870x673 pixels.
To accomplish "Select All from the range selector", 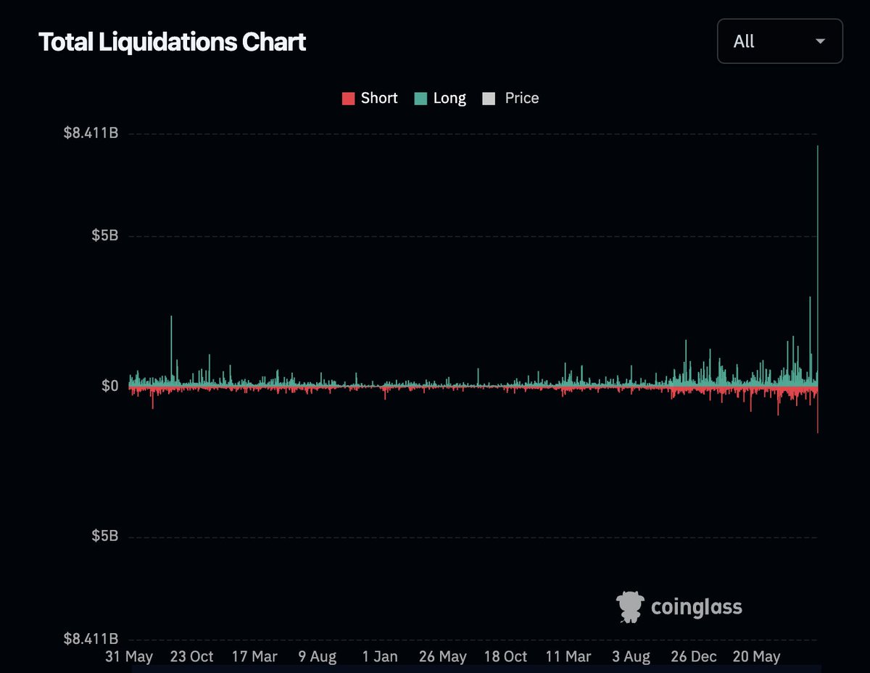I will (744, 41).
